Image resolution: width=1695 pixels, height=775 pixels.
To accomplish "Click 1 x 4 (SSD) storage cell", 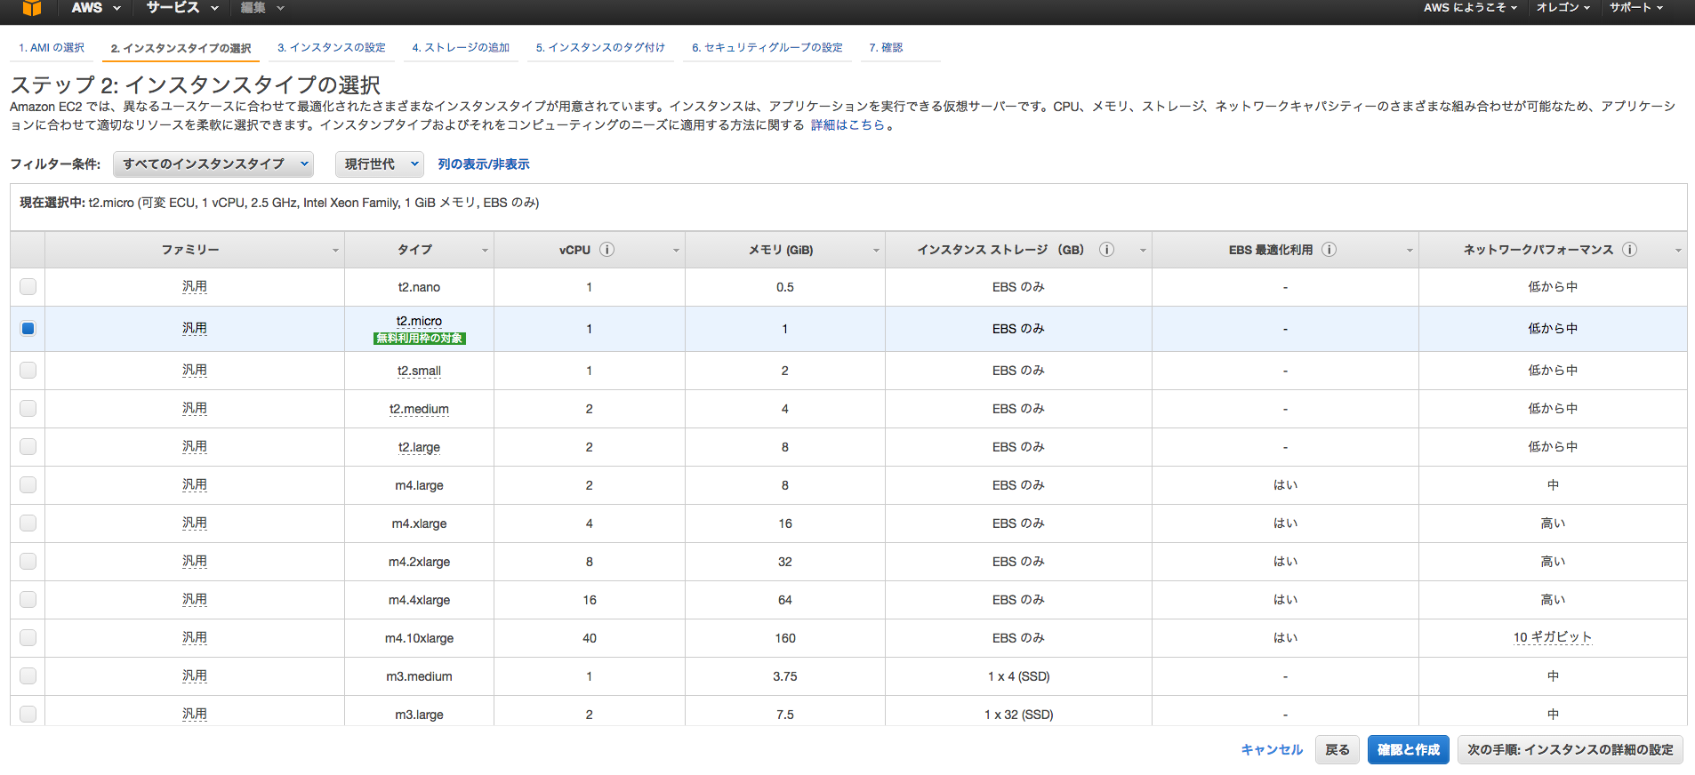I will point(1019,676).
